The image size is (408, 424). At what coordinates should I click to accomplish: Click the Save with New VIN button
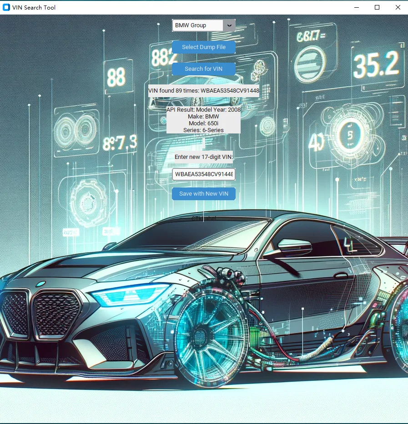(x=204, y=194)
